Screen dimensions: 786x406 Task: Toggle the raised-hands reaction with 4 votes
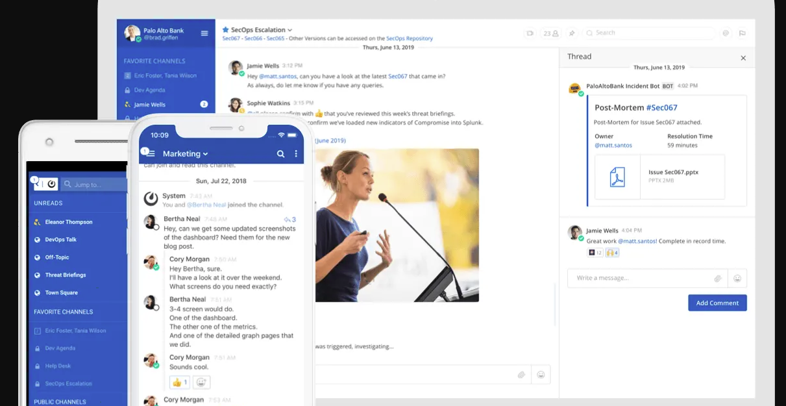[612, 253]
